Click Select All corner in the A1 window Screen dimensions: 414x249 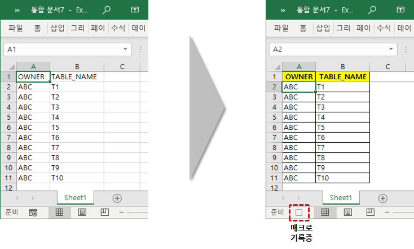click(12, 66)
